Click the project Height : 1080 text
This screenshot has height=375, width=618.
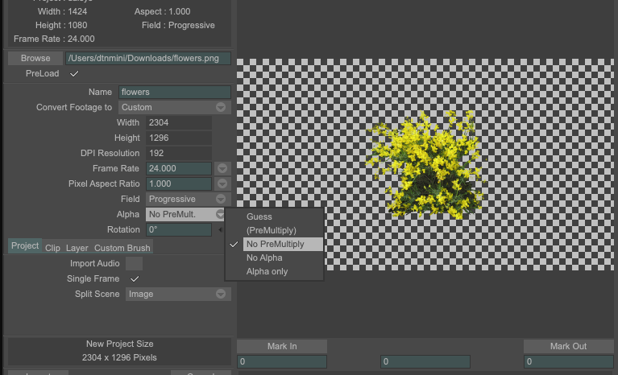click(61, 25)
